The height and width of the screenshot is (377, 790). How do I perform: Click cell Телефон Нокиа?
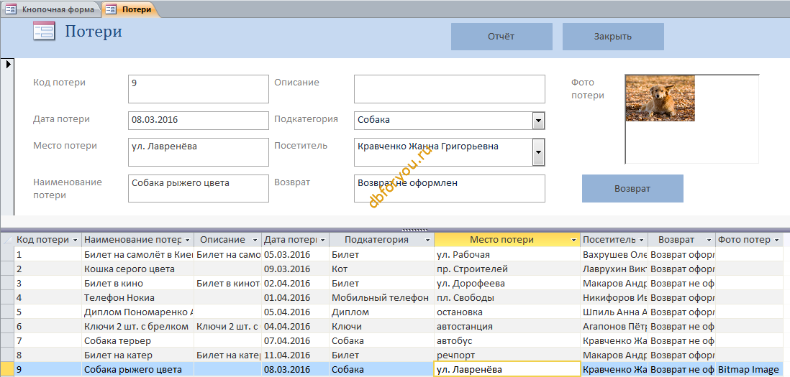tap(138, 297)
